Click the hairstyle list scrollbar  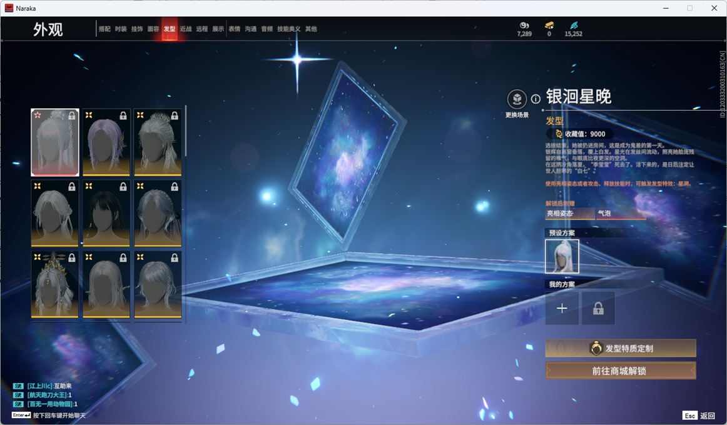pyautogui.click(x=185, y=131)
